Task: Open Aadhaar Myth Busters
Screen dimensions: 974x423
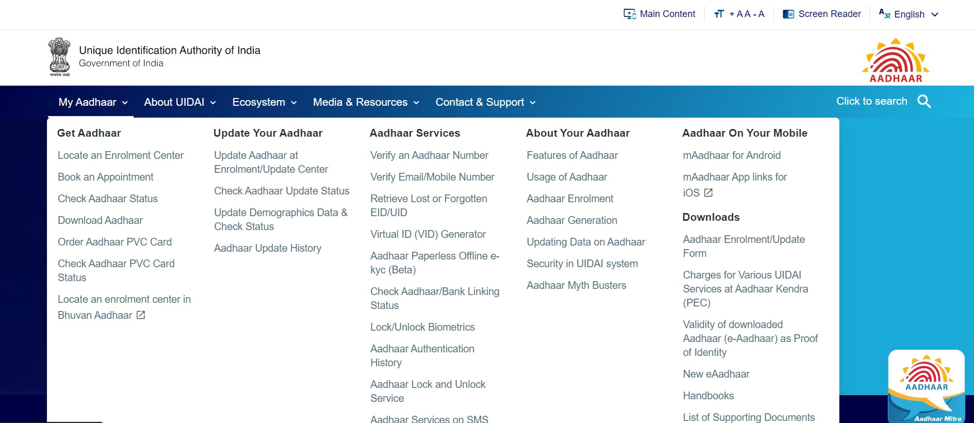Action: [576, 285]
